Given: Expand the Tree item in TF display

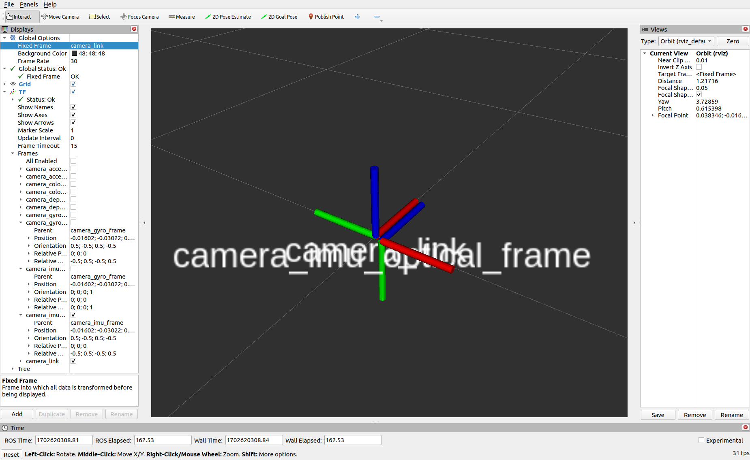Looking at the screenshot, I should pyautogui.click(x=13, y=369).
